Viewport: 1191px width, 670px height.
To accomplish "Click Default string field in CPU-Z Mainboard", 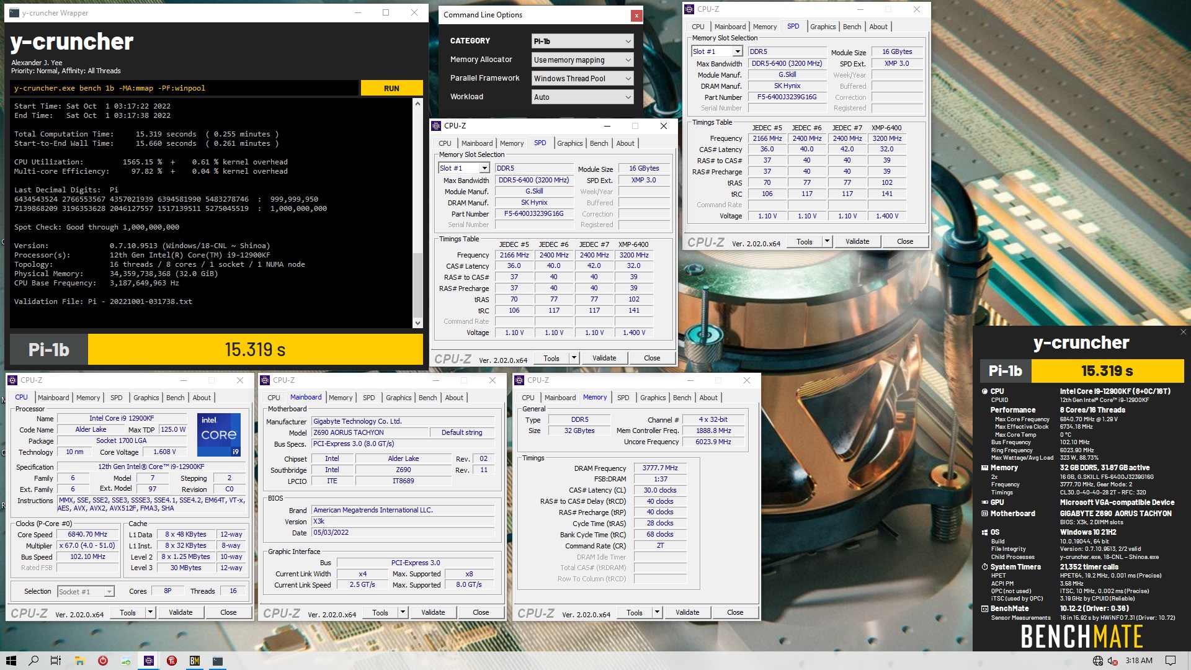I will tap(462, 432).
